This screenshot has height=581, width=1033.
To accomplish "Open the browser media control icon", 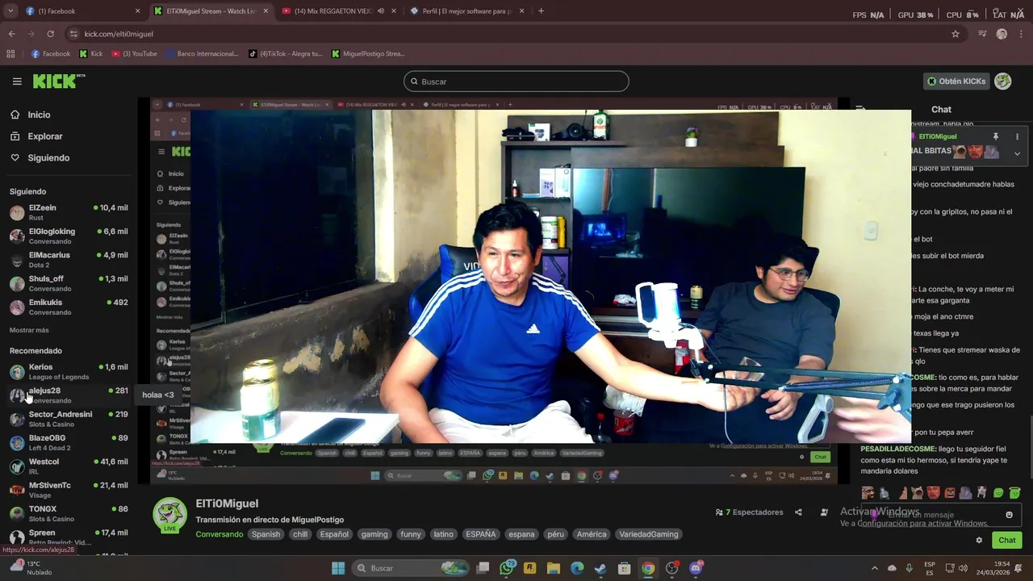I will (x=982, y=34).
